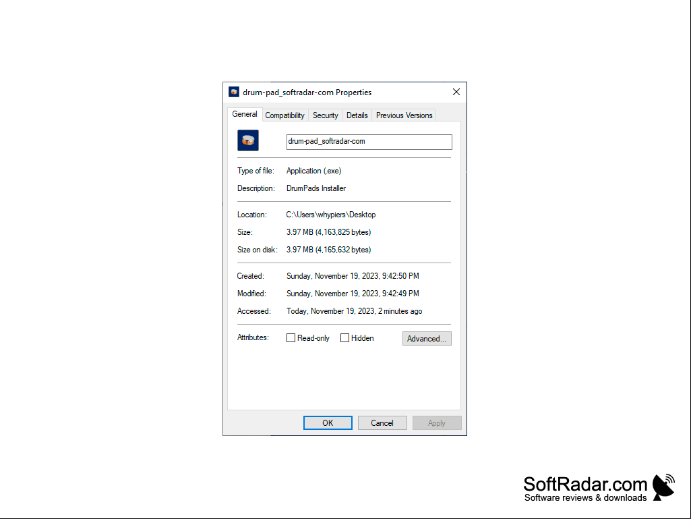Go to the Details tab

[x=357, y=115]
